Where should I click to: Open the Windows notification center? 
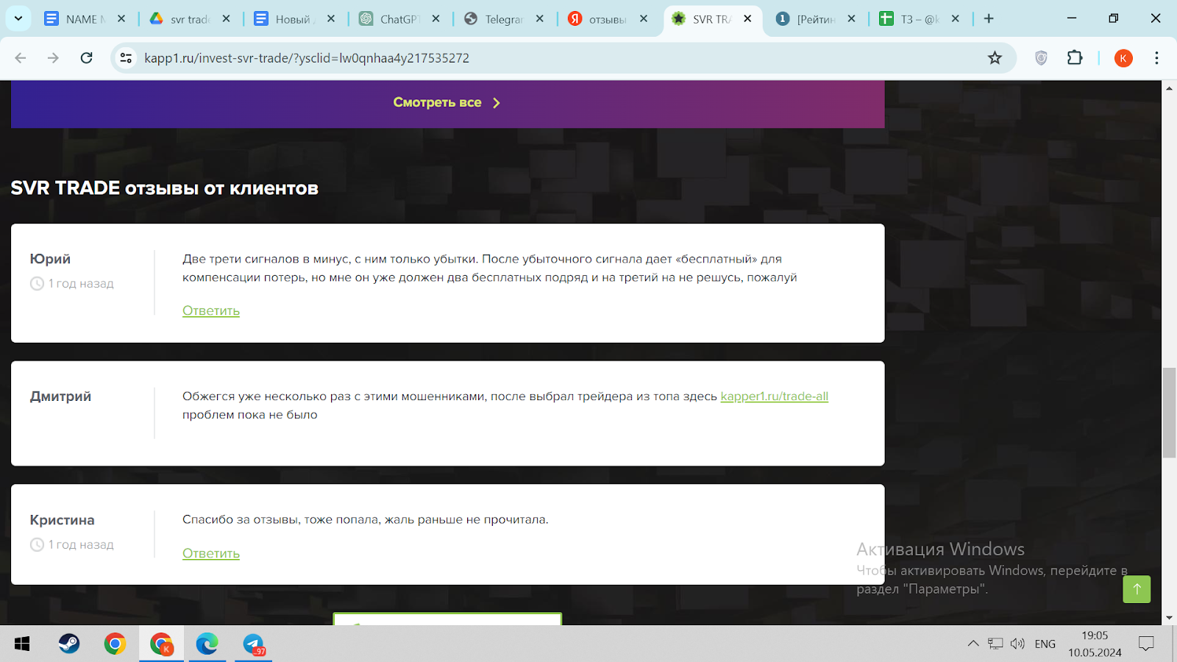(x=1146, y=644)
